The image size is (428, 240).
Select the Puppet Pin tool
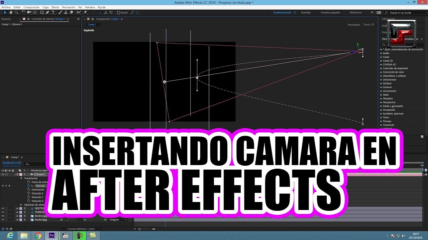click(x=85, y=12)
